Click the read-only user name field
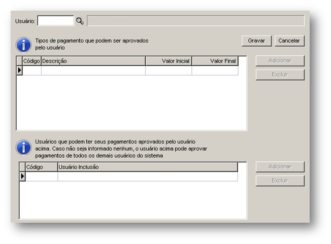This screenshot has width=331, height=244. pyautogui.click(x=195, y=21)
